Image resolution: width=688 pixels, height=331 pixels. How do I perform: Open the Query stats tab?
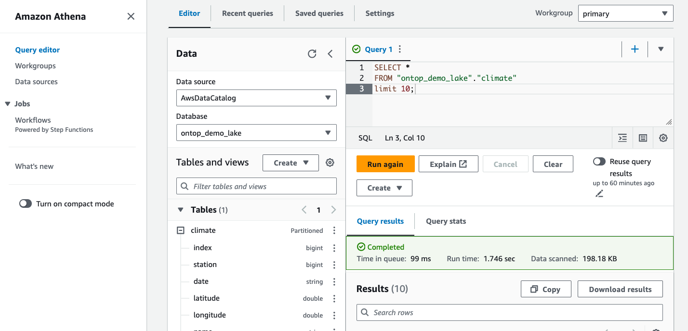pos(446,221)
